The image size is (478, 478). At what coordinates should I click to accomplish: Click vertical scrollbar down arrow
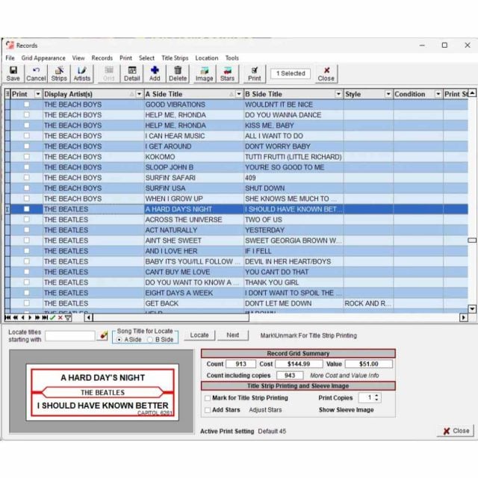coord(472,308)
